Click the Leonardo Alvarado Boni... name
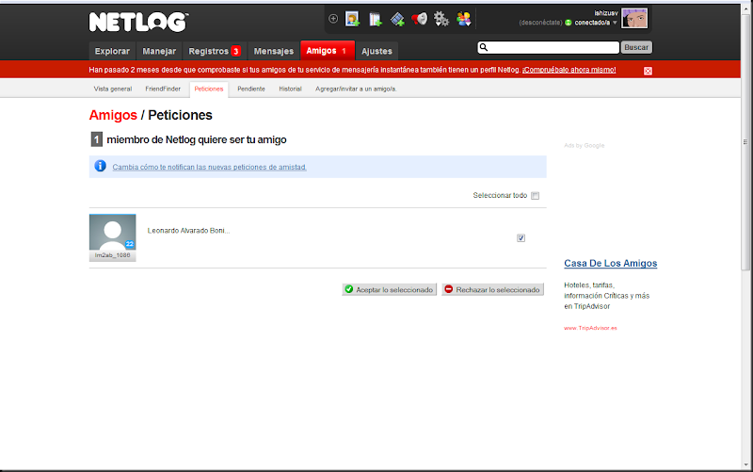The width and height of the screenshot is (753, 472). (x=189, y=231)
